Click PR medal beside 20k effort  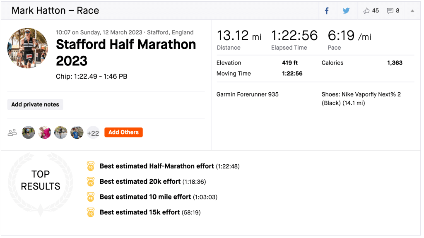click(91, 182)
